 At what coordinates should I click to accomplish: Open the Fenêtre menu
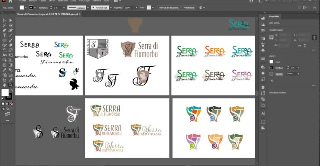point(96,1)
